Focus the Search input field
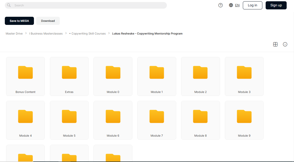Screen dimensions: 294x162 pos(86,5)
